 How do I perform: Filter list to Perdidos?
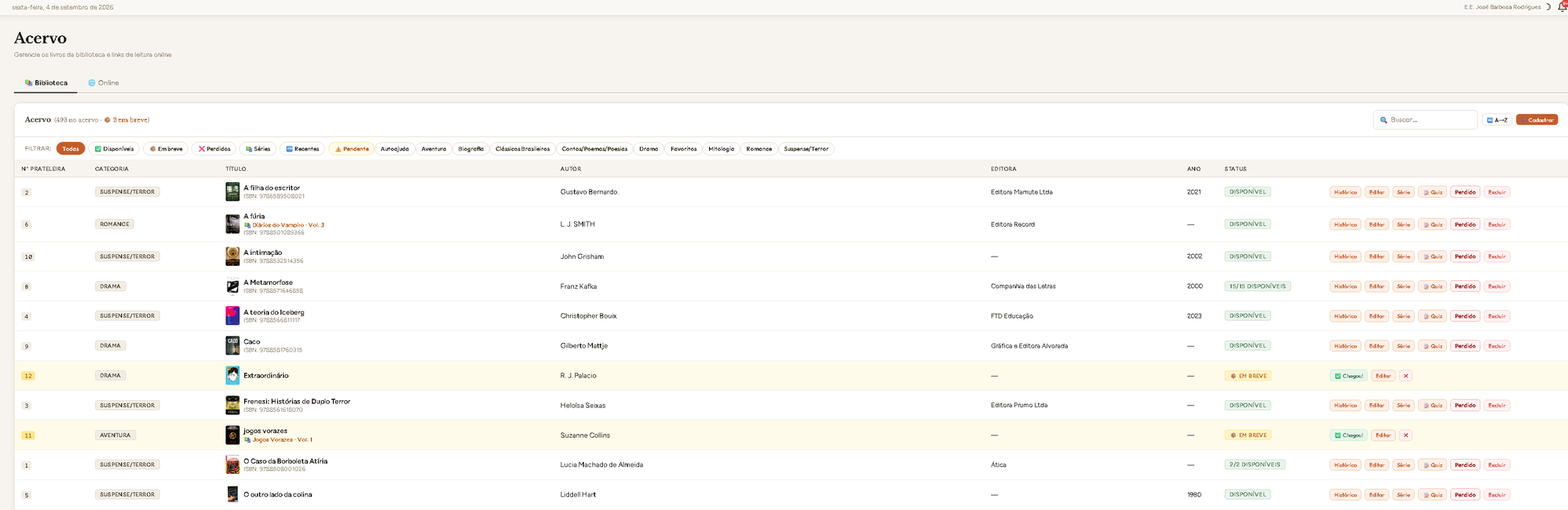pyautogui.click(x=214, y=148)
